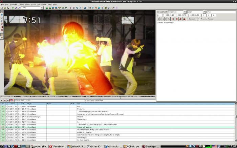This screenshot has width=237, height=148.
Task: Open the Automation menu
Action: (x=42, y=4)
